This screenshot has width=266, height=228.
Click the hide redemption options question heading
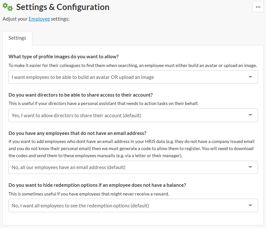(x=97, y=185)
